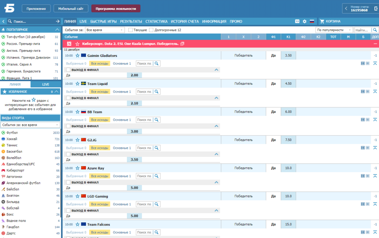Viewport: 379px width, 238px height.
Task: Add Team Liquid to favorites star
Action: click(x=77, y=84)
